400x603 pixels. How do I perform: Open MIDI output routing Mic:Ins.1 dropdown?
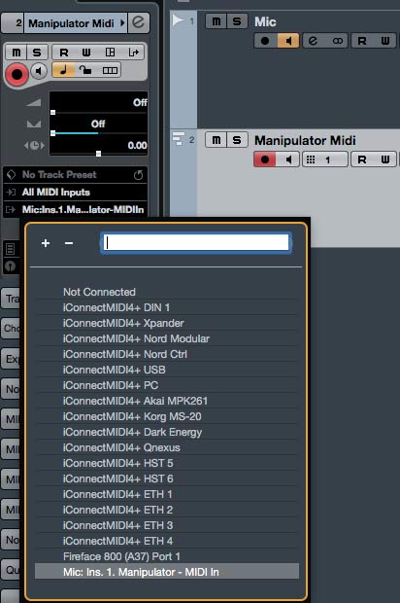point(75,209)
